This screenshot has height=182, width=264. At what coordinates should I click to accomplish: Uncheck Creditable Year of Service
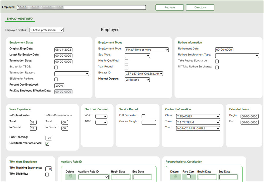point(47,144)
